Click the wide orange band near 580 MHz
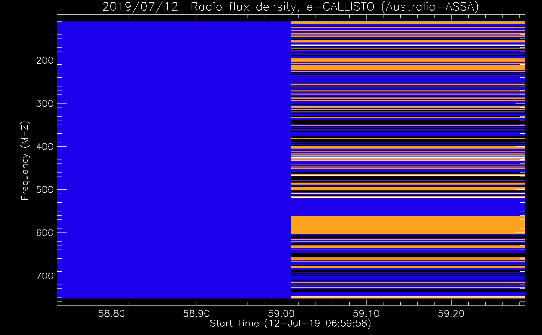The image size is (542, 335). coord(408,225)
